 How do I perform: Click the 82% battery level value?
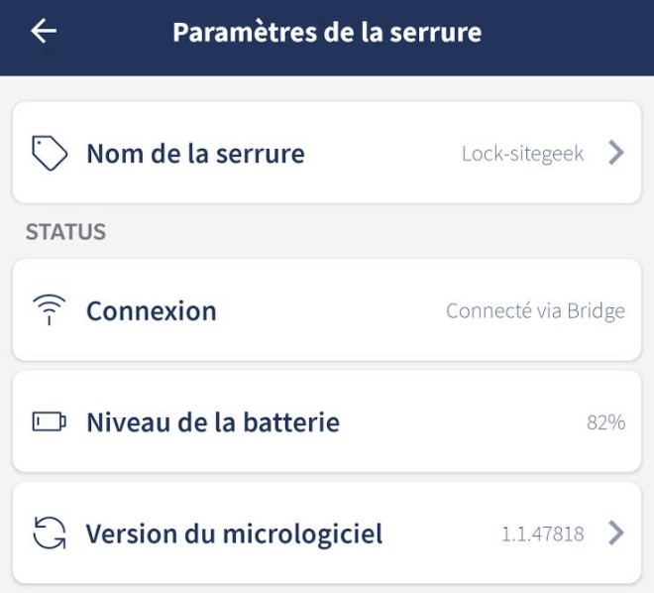tap(605, 422)
